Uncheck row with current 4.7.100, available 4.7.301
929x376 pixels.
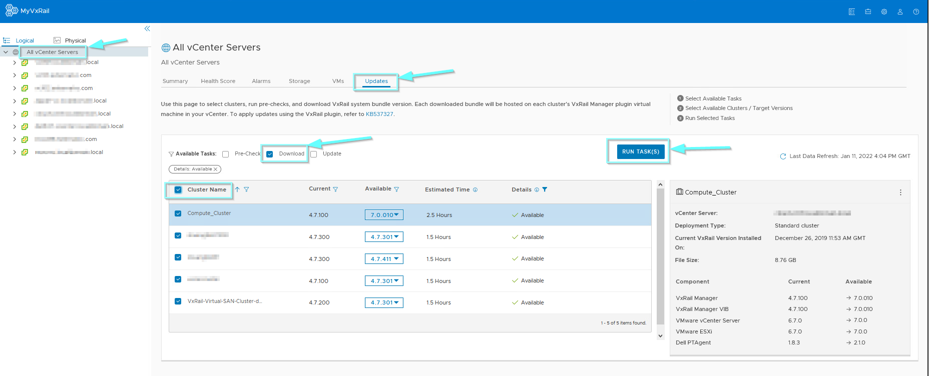click(x=178, y=279)
